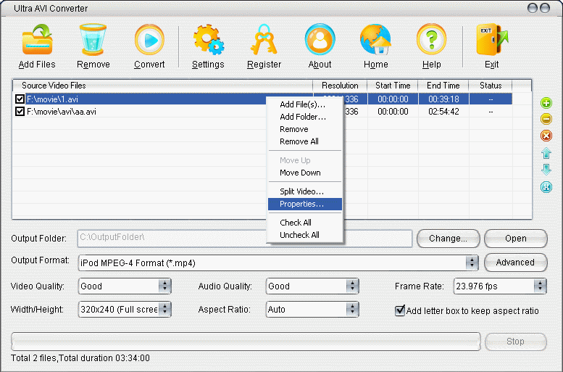Screen dimensions: 563x372
Task: Uncheck the F:\movie\1.avi file checkbox
Action: [x=20, y=99]
